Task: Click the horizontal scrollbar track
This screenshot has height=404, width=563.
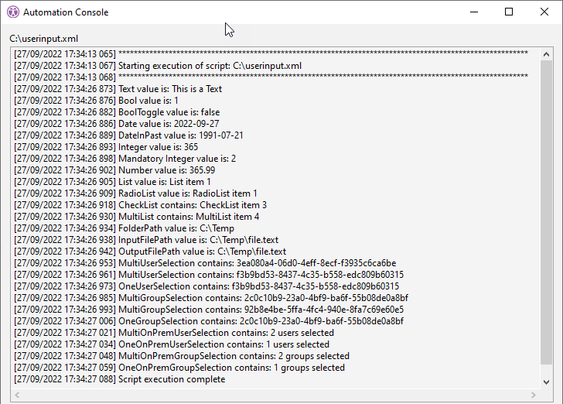Action: coord(276,395)
